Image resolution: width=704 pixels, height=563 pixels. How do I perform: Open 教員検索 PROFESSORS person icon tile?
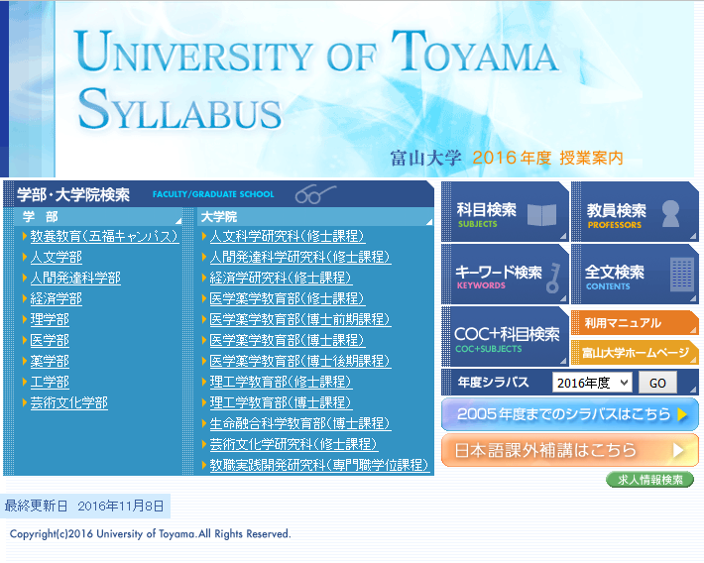pyautogui.click(x=635, y=212)
